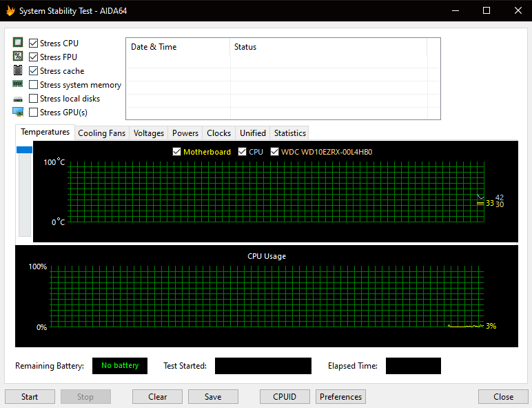This screenshot has width=532, height=408.
Task: Switch to the Cooling Fans tab
Action: pyautogui.click(x=102, y=133)
